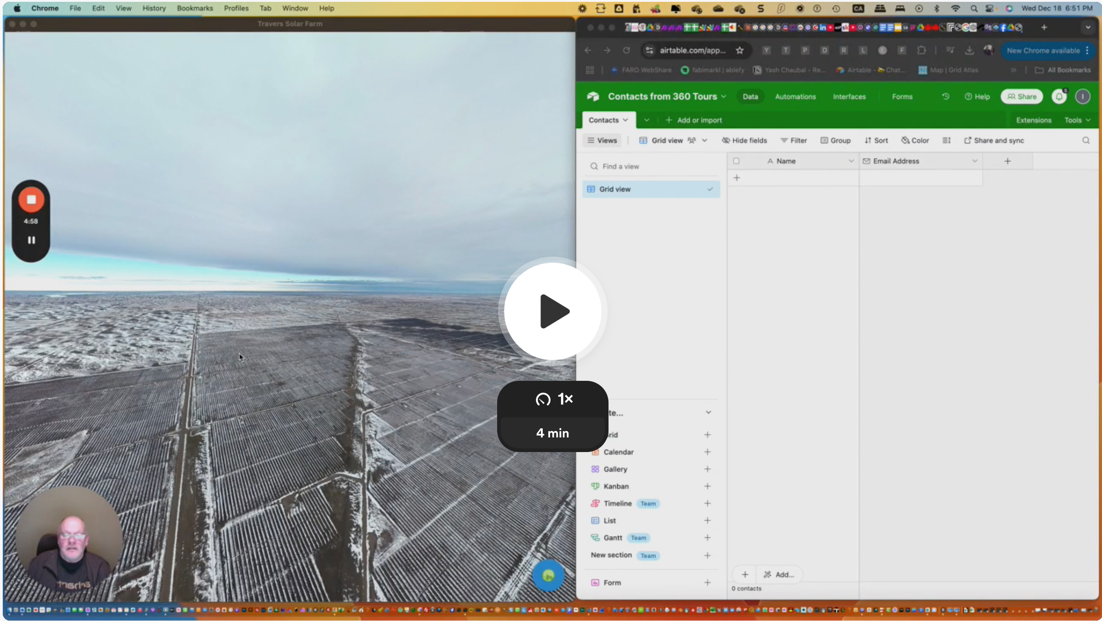This screenshot has width=1102, height=621.
Task: Click the white Share button
Action: (x=1022, y=96)
